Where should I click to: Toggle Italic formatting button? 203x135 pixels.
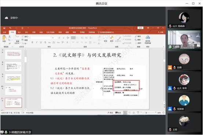tap(37, 42)
